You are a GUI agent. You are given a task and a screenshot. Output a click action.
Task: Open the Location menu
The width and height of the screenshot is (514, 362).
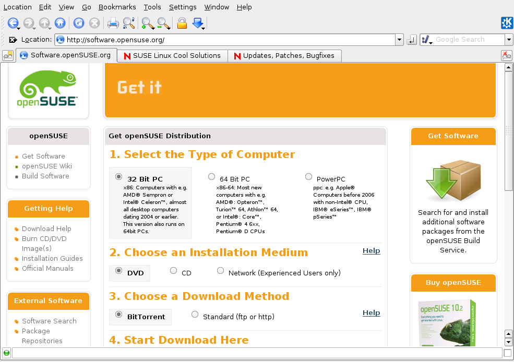[17, 7]
